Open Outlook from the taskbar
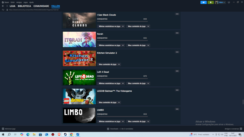244x137 pixels. pos(47,135)
